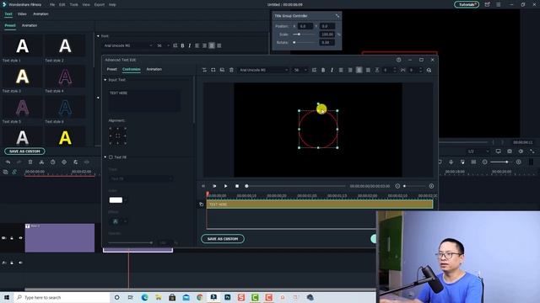
Task: Open the dropdown arrow beside color swatch
Action: click(126, 200)
